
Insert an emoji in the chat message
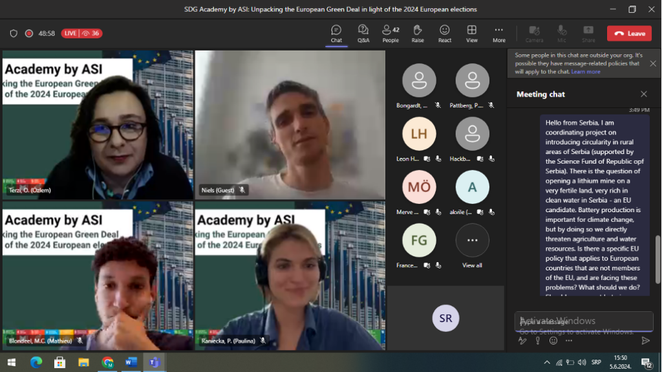coord(553,340)
